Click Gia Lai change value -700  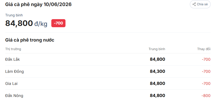(x=206, y=84)
